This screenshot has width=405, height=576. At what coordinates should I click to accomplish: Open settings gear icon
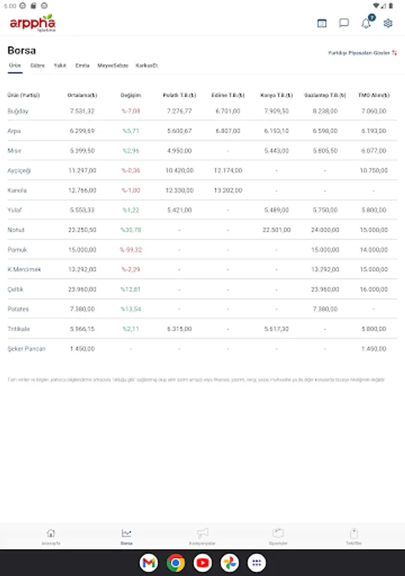[388, 23]
